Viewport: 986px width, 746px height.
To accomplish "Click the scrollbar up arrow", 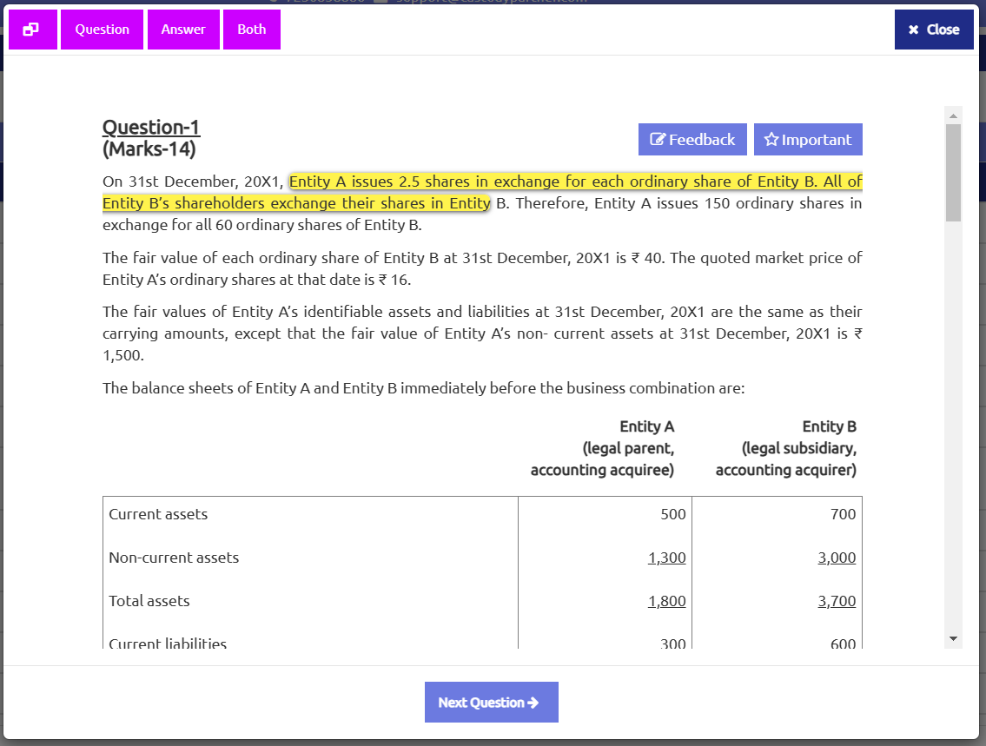I will [953, 116].
